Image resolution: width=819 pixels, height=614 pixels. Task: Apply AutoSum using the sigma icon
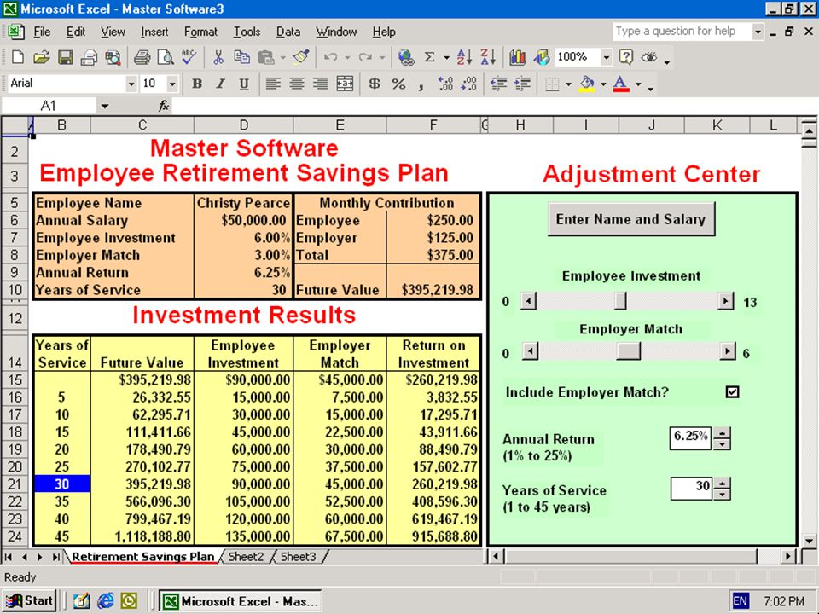(429, 57)
